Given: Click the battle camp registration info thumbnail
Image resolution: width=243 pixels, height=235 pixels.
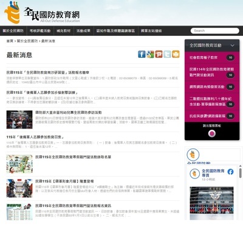Looking at the screenshot, I should pyautogui.click(x=19, y=212).
